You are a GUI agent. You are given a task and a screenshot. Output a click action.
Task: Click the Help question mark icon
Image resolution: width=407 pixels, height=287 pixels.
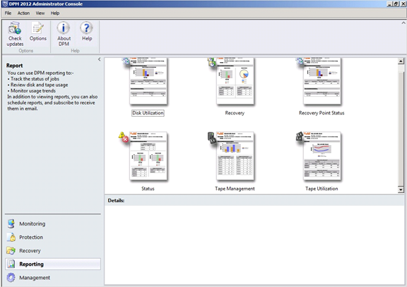point(87,28)
